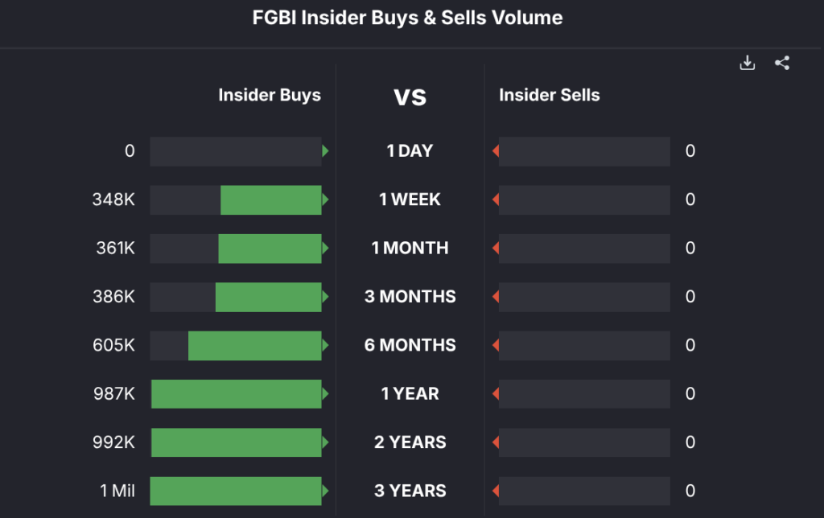The width and height of the screenshot is (824, 518).
Task: Click the 1 WEEK insider buys green bar
Action: pyautogui.click(x=271, y=200)
